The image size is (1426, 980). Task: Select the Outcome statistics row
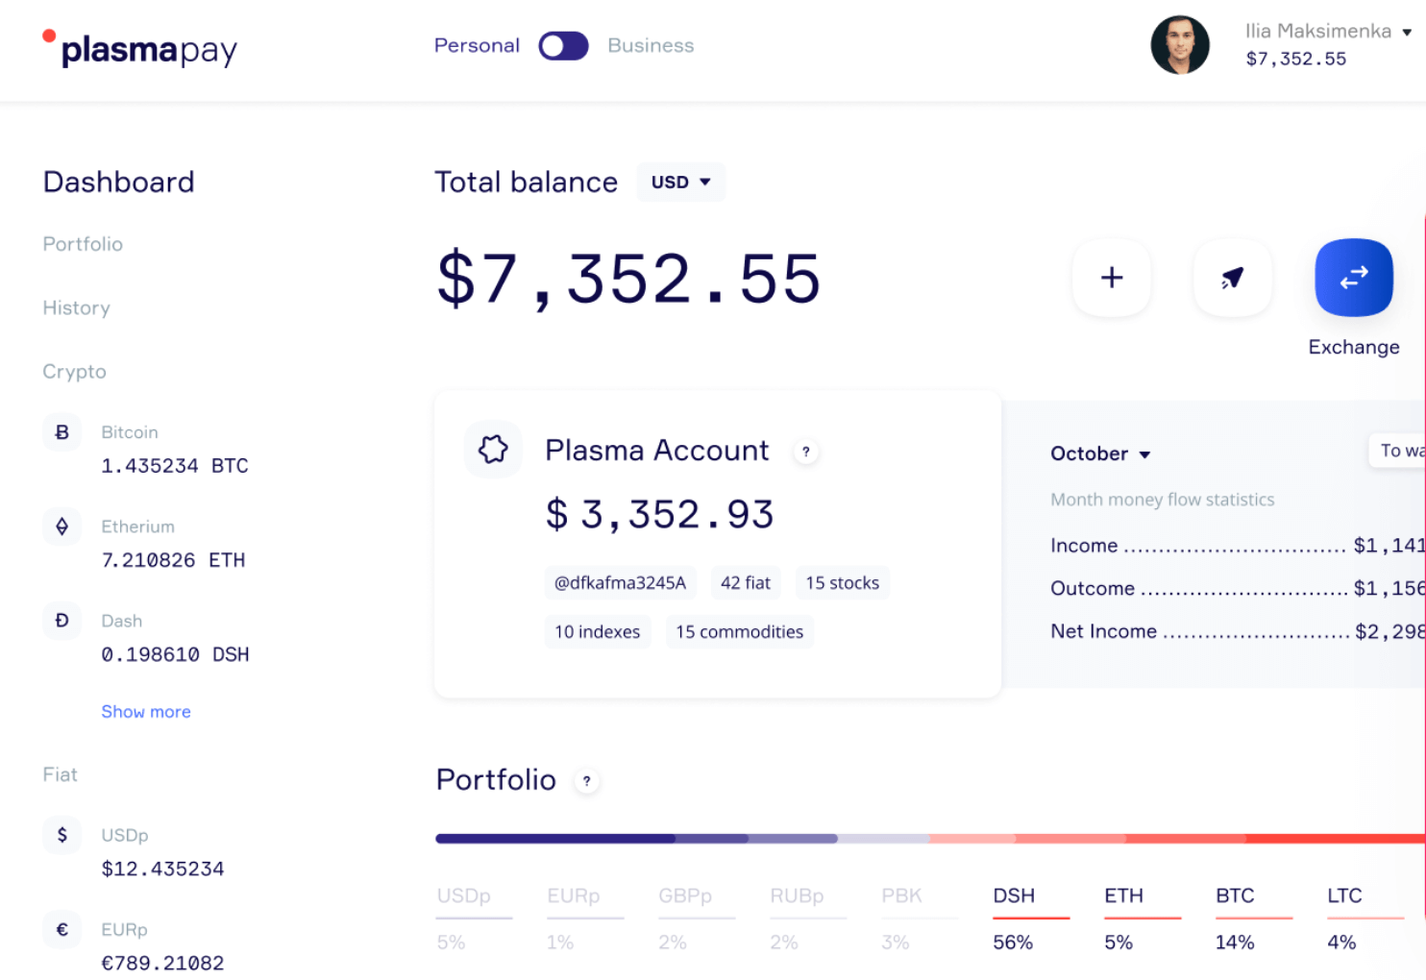point(1238,588)
